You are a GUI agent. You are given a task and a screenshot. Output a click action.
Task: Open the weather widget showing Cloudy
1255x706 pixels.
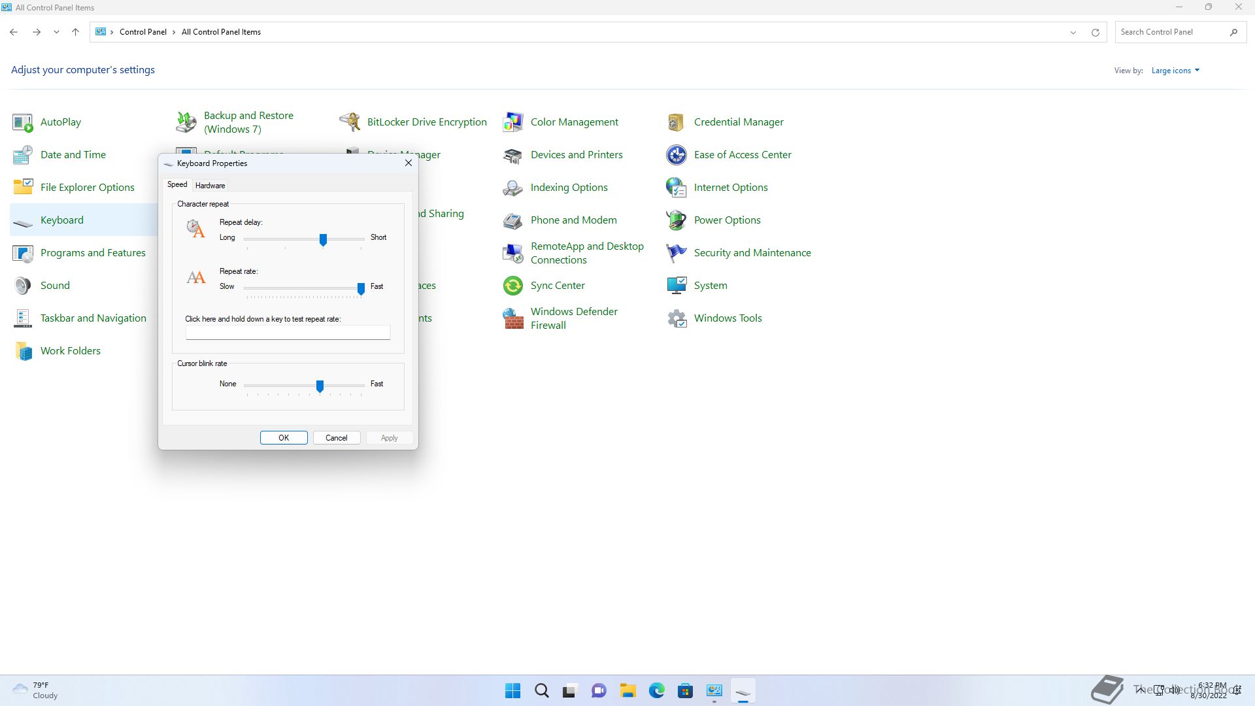tap(36, 690)
